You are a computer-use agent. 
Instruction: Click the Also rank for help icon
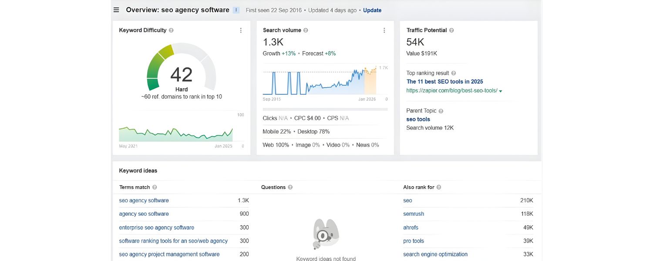point(438,187)
